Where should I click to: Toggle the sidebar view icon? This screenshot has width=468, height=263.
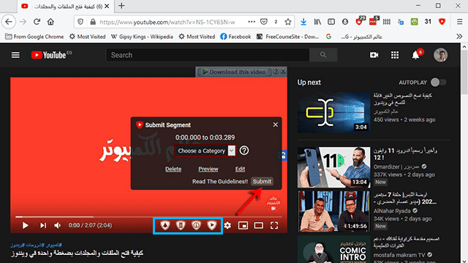point(331,22)
